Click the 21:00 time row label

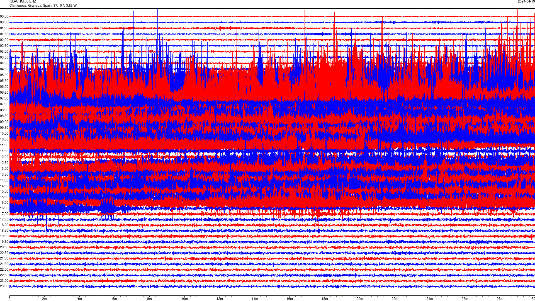coord(4,258)
